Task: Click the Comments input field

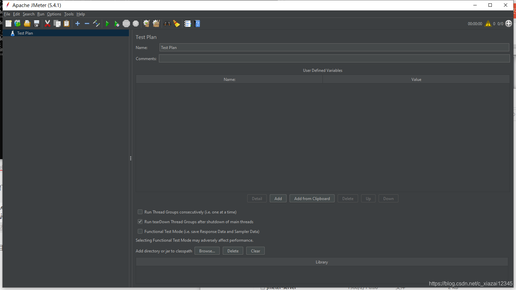Action: [x=334, y=58]
